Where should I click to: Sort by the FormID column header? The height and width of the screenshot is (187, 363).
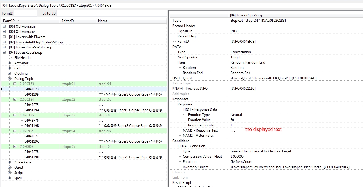(x=9, y=21)
